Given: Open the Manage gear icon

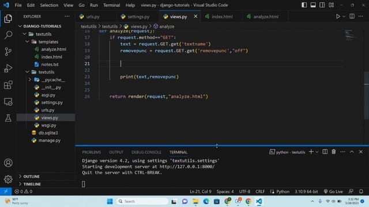Looking at the screenshot, I should pos(8,179).
